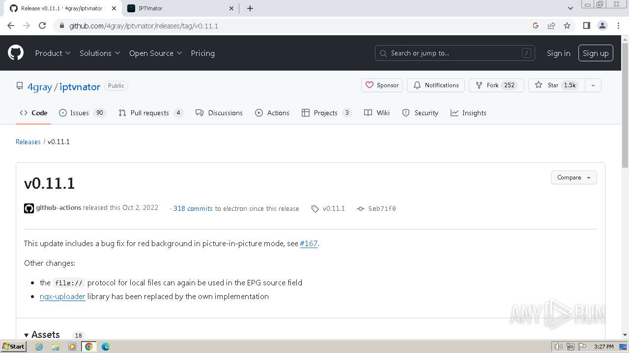Click Chrome taskbar icon

pos(89,347)
